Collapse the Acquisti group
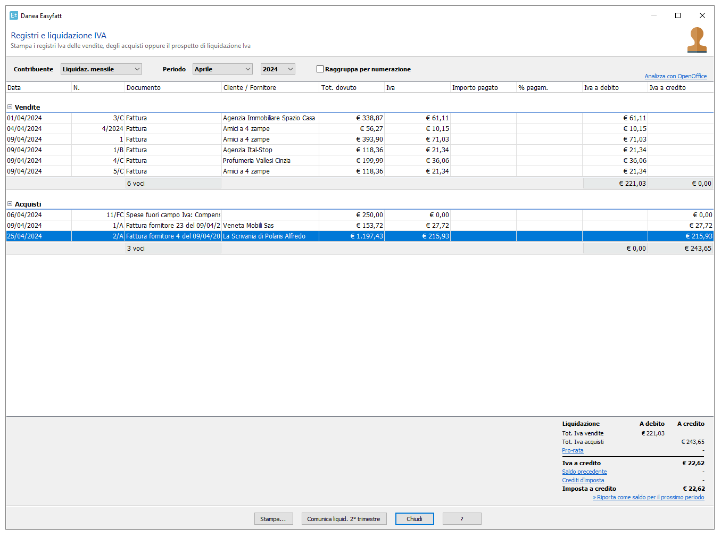721x536 pixels. 10,204
